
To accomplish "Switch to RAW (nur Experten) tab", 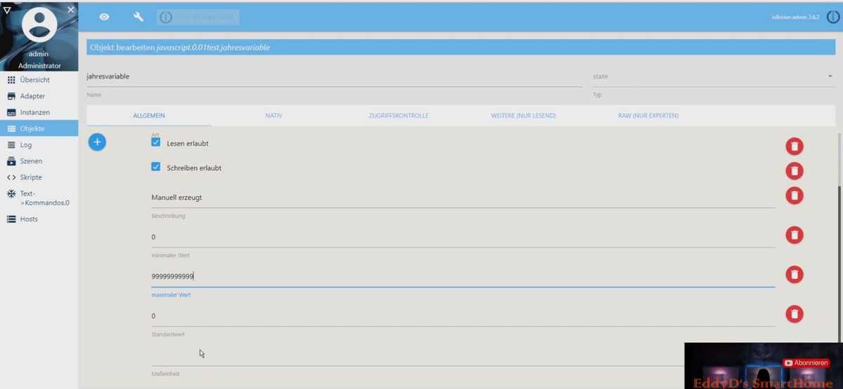I will point(648,116).
